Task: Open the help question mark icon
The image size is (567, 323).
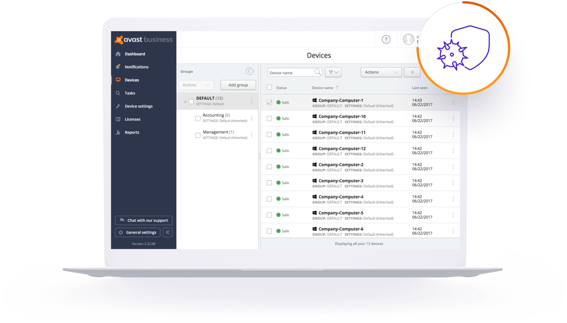Action: [386, 40]
